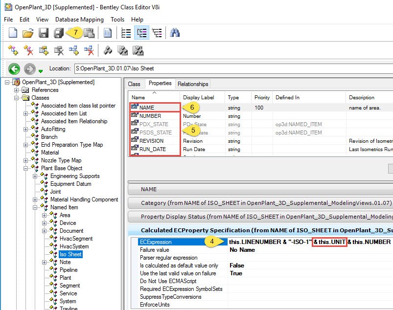Select the Pipeline class in tree
This screenshot has height=310, width=393.
[69, 270]
